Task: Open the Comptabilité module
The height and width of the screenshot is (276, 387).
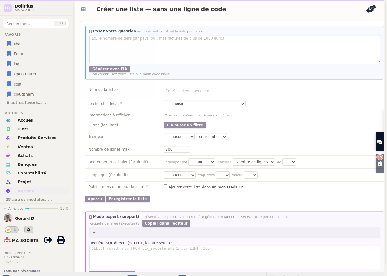Action: click(32, 173)
